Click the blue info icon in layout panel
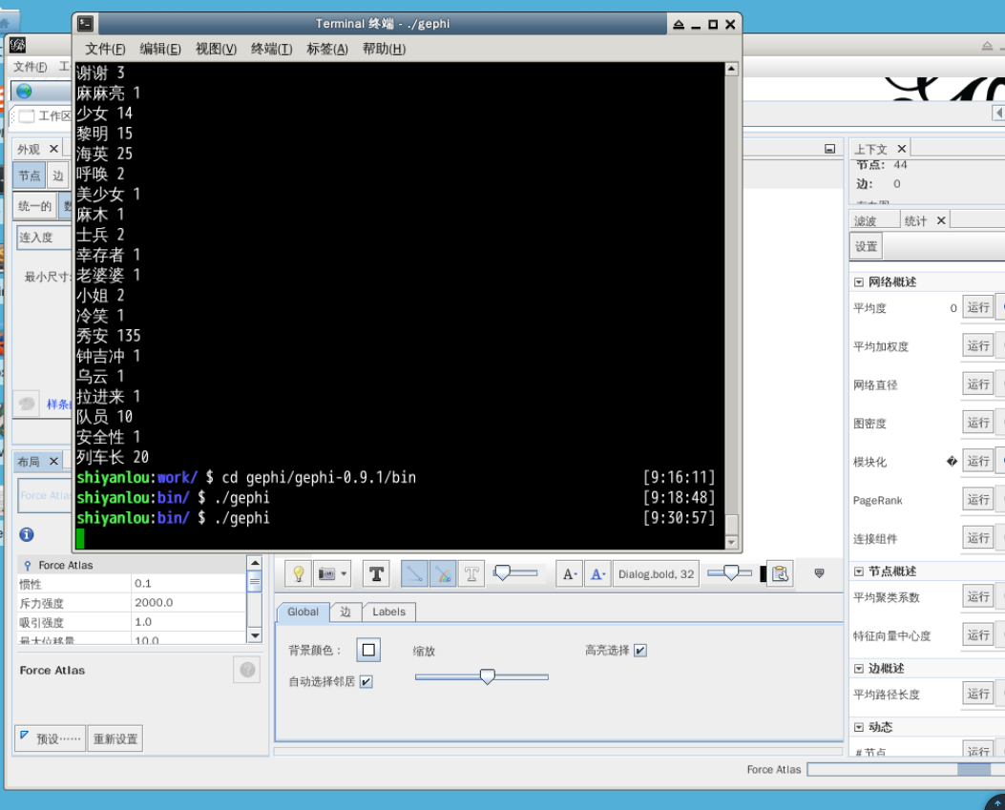Image resolution: width=1005 pixels, height=810 pixels. 27,534
